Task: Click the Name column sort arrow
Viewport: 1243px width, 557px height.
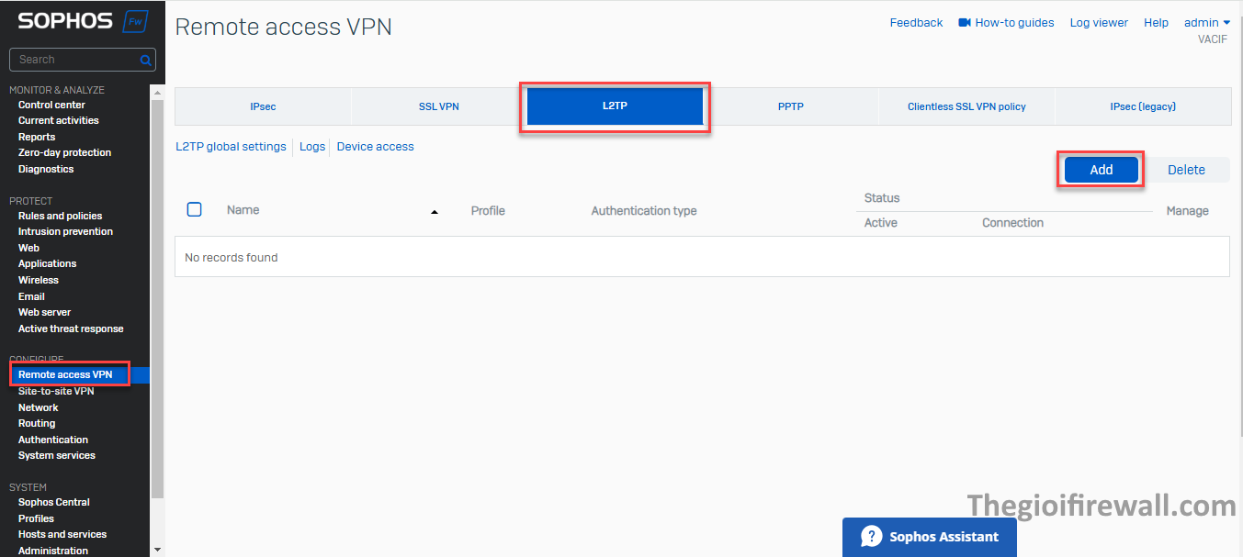Action: (435, 212)
